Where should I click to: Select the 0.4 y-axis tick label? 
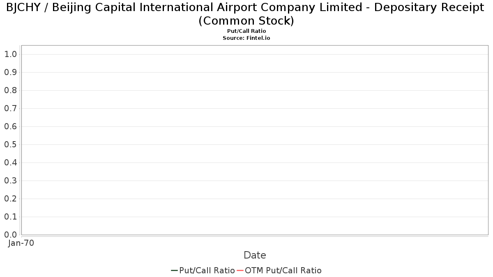coord(10,163)
